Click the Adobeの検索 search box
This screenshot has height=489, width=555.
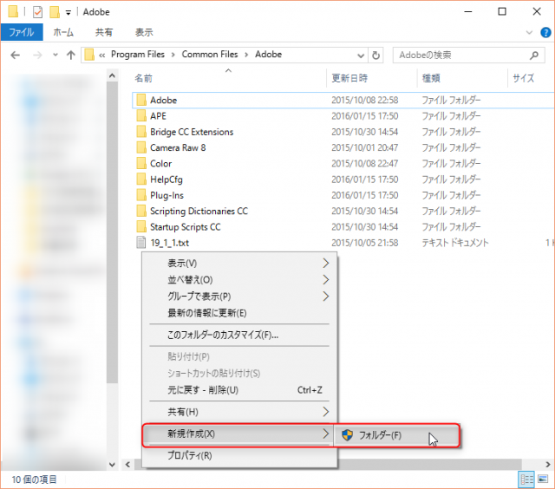coord(464,55)
